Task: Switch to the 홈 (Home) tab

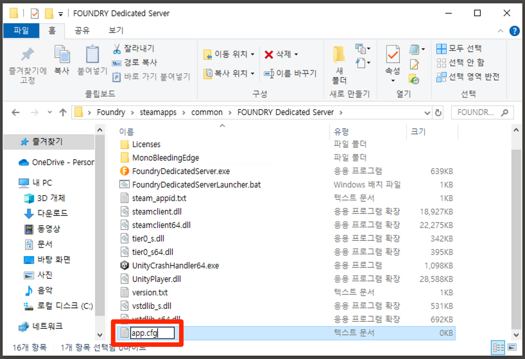Action: coord(52,30)
